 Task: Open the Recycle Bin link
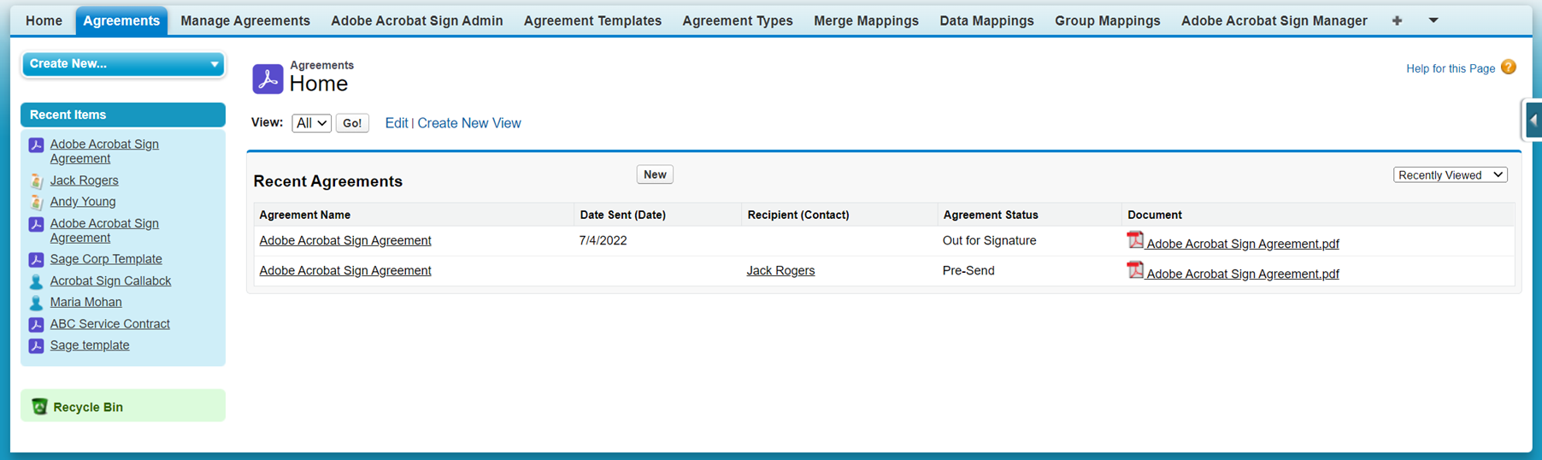point(88,407)
